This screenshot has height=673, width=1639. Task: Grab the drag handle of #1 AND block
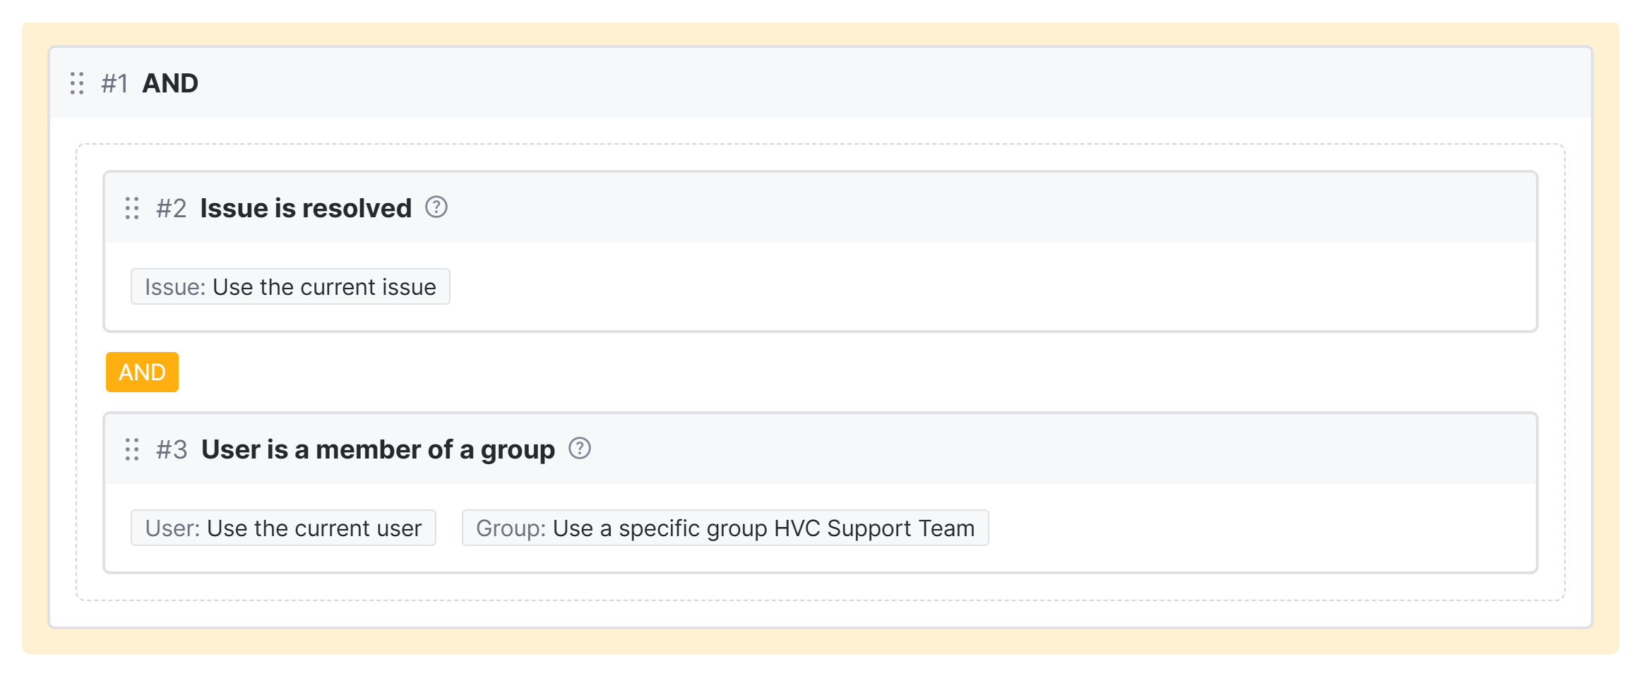tap(77, 83)
